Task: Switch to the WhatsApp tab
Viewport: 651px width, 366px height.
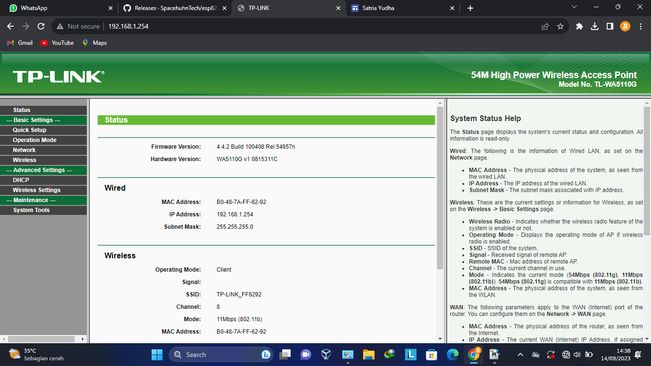Action: coord(59,8)
